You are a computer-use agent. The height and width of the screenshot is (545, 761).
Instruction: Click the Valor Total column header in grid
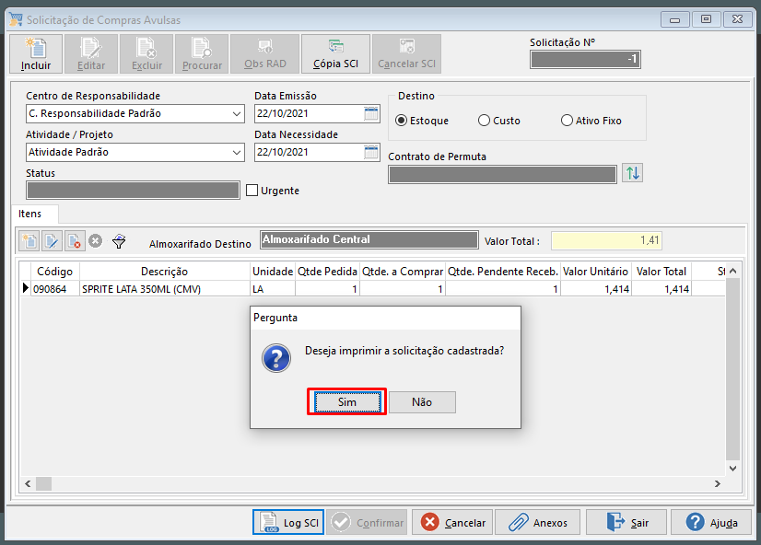click(661, 272)
